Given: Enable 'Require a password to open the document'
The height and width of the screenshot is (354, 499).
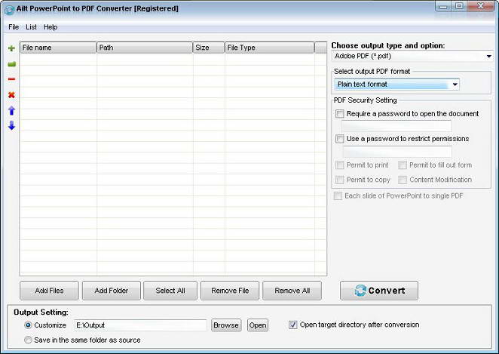Looking at the screenshot, I should click(x=340, y=114).
